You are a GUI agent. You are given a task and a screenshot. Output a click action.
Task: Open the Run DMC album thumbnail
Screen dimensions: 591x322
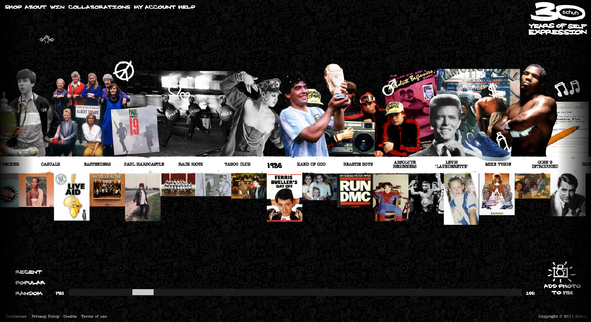coord(355,190)
